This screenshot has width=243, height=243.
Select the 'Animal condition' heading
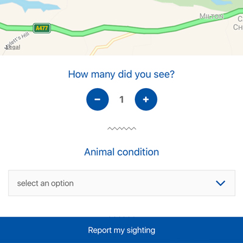point(122,152)
